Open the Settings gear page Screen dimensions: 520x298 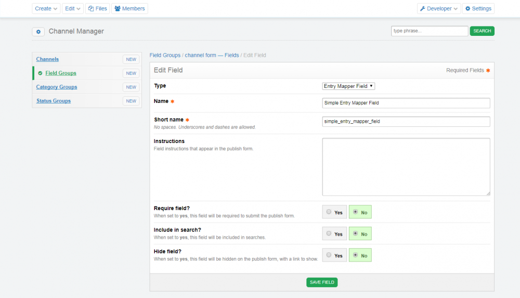(x=478, y=8)
